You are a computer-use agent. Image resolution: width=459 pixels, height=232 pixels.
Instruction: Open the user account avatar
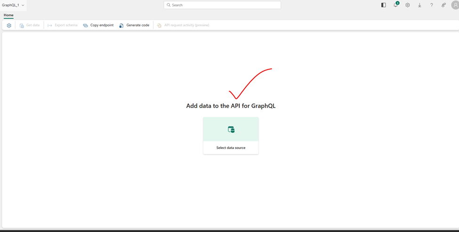pyautogui.click(x=455, y=5)
